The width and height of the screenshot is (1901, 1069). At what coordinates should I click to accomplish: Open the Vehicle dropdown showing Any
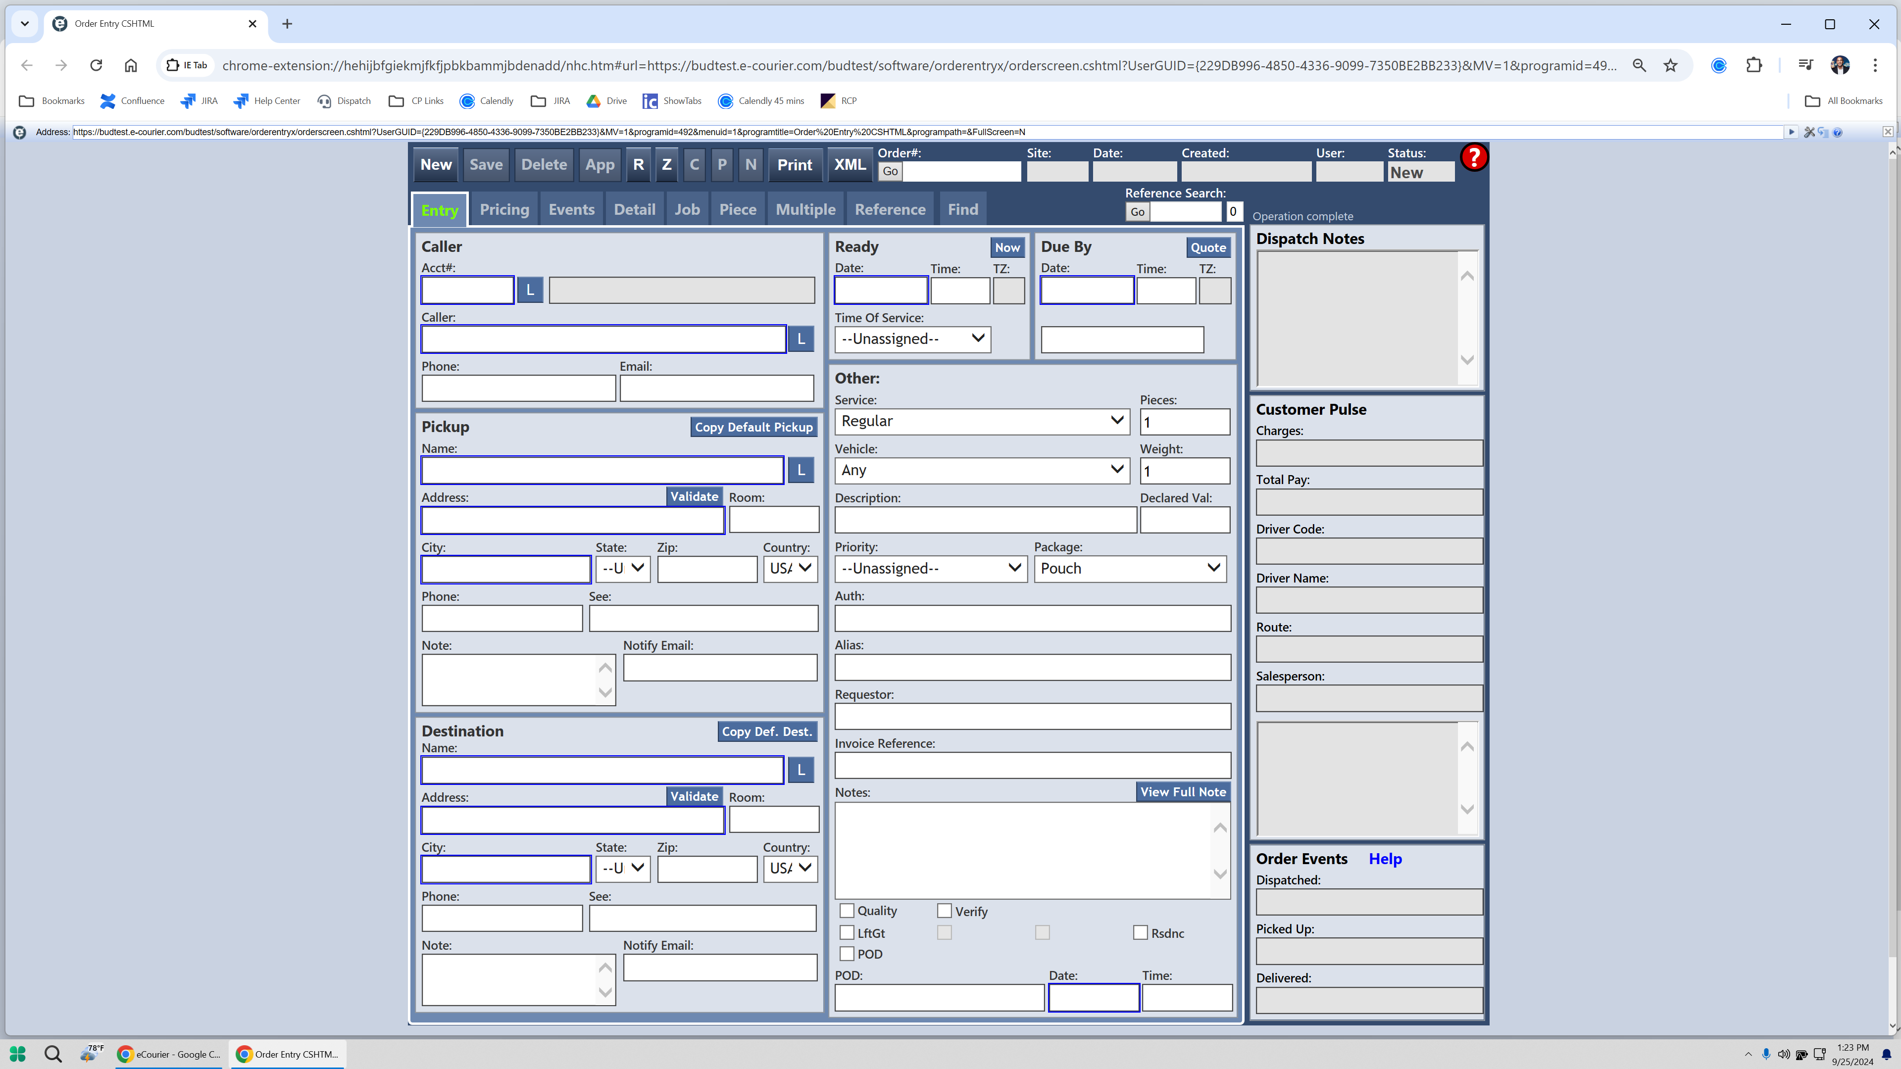coord(982,471)
